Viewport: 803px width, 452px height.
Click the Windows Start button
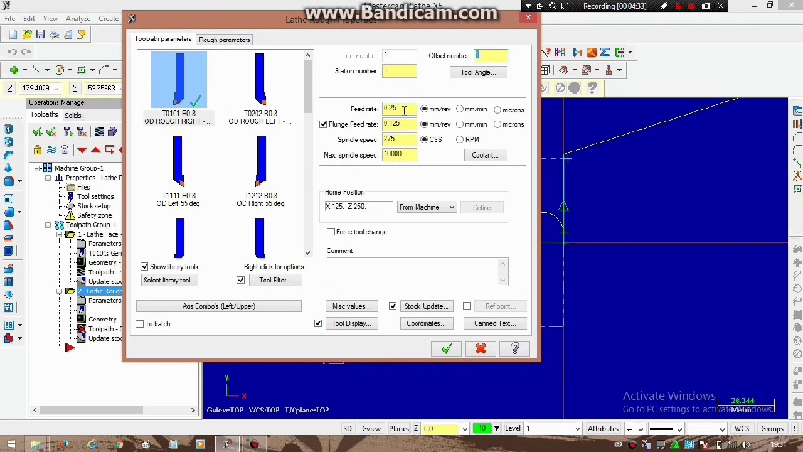pos(11,444)
